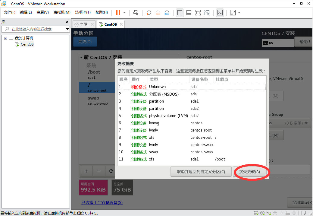Select 我的计算机 in the library tree
Viewport: 313px width, 216px height.
(x=24, y=38)
